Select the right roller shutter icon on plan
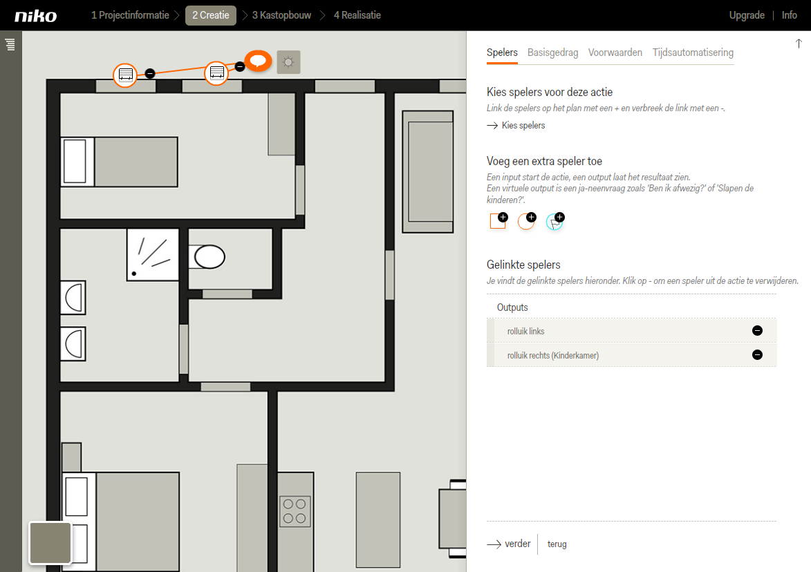Screen dimensions: 811x572 [x=216, y=73]
